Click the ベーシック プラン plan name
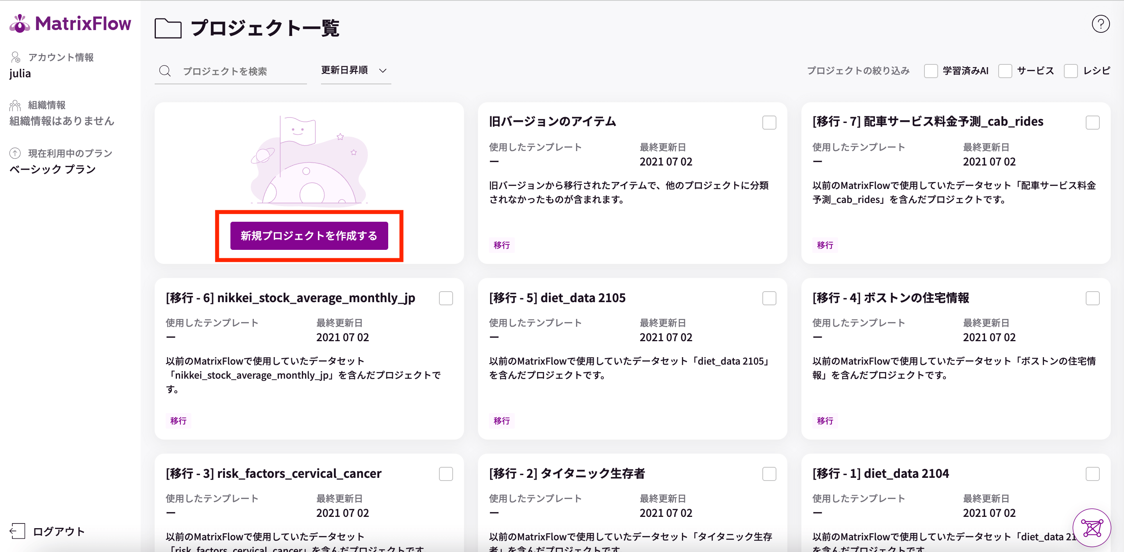The height and width of the screenshot is (552, 1124). (52, 169)
